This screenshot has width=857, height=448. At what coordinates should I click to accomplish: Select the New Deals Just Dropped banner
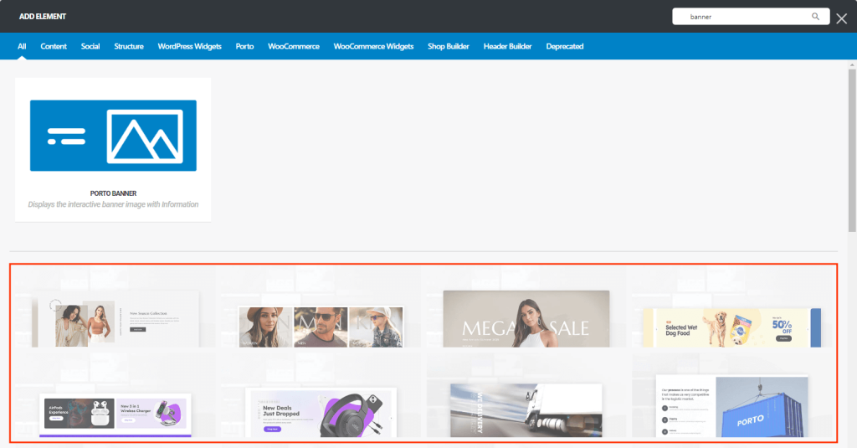(321, 412)
